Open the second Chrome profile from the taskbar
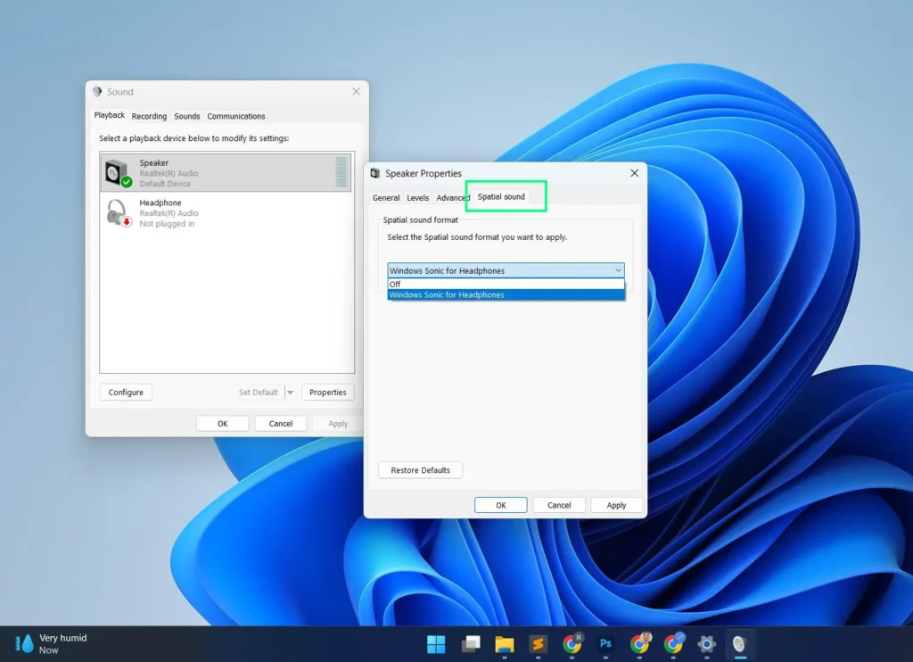The image size is (913, 662). pos(639,643)
